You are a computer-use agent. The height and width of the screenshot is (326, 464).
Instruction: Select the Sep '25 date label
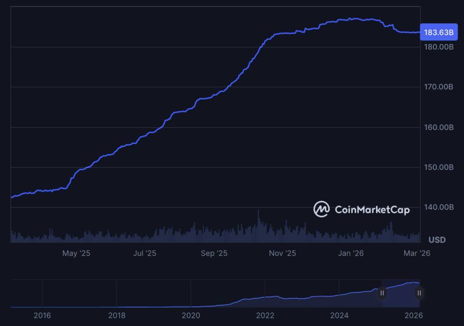pos(214,253)
